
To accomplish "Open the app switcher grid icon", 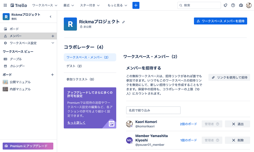I will [5, 5].
